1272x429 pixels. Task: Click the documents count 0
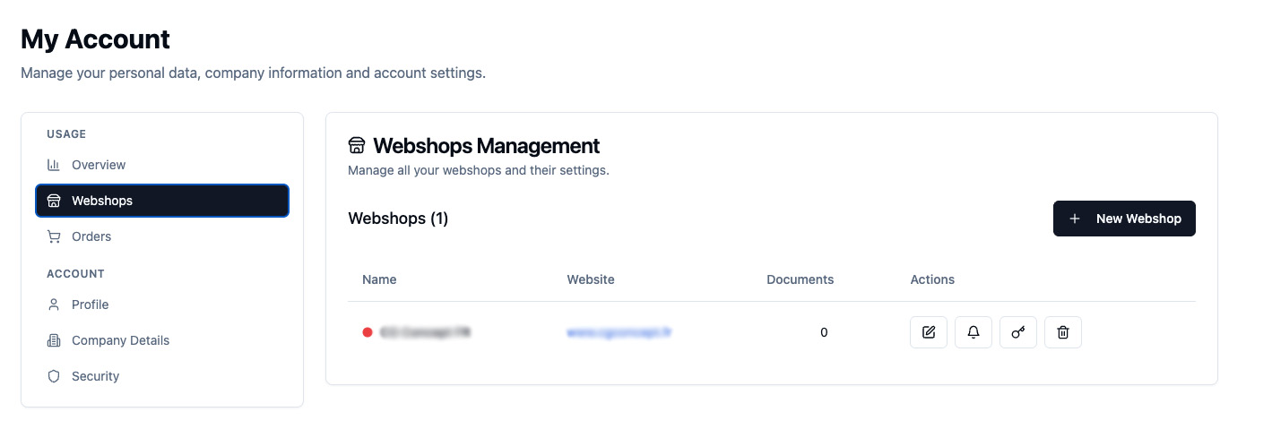click(824, 332)
